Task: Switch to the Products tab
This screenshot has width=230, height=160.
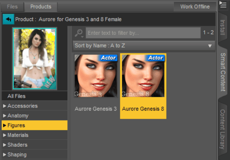Action: (x=41, y=7)
